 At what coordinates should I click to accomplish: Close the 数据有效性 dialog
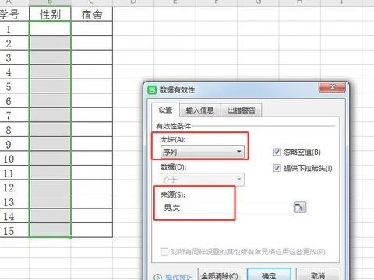pos(332,87)
